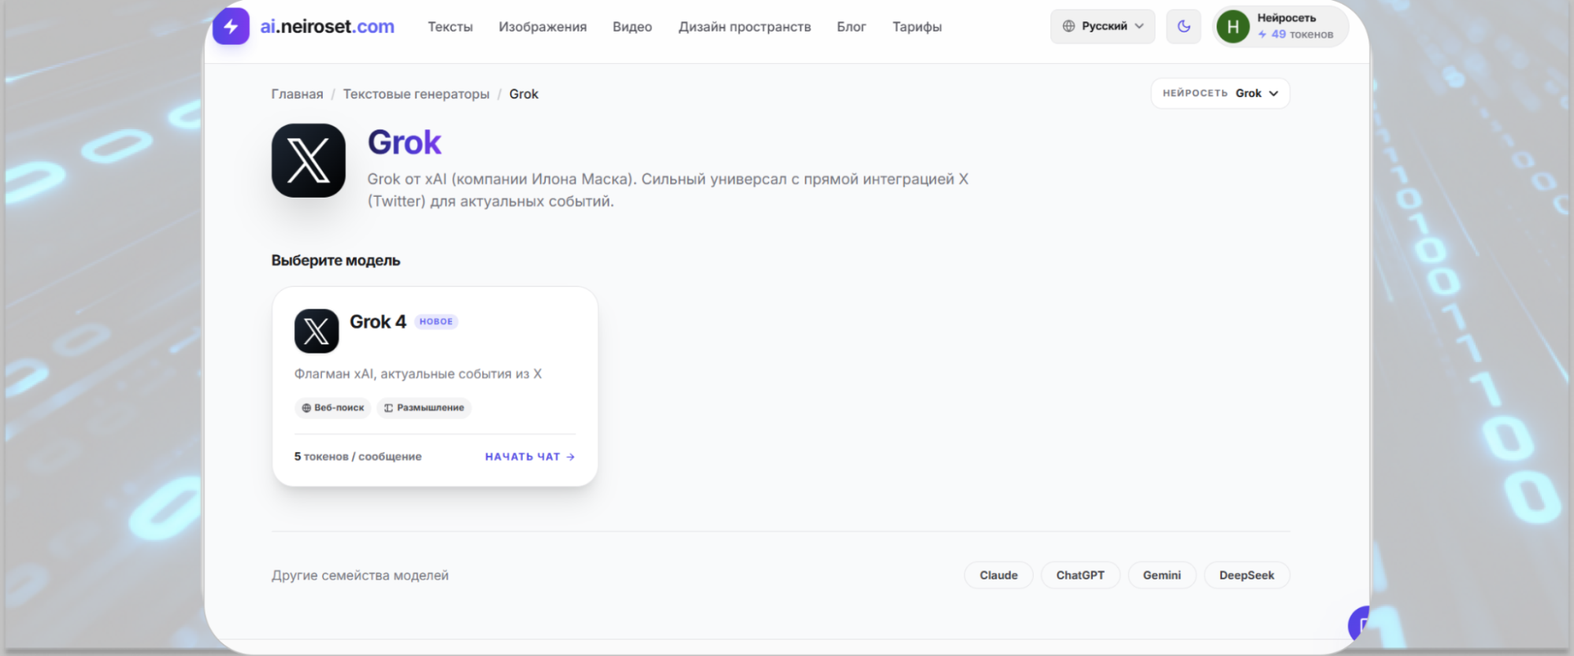Open the Тарифы page
Viewport: 1574px width, 656px height.
pyautogui.click(x=917, y=27)
